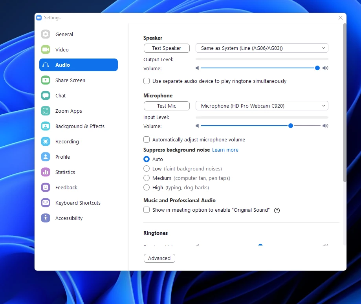The height and width of the screenshot is (304, 361).
Task: Open the Advanced audio settings
Action: coord(159,258)
